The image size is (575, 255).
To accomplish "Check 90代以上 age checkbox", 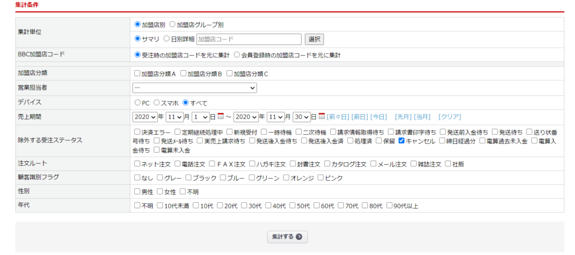I will pos(389,205).
